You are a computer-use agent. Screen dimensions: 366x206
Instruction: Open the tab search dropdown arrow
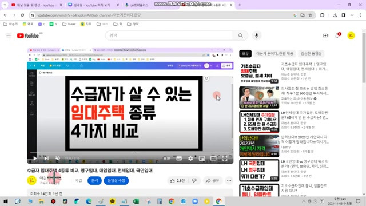coord(5,5)
